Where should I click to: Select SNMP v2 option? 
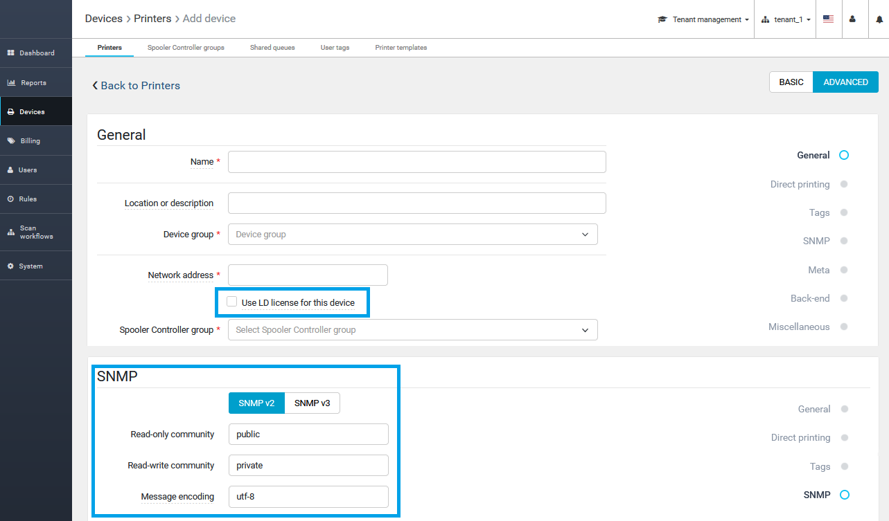[x=256, y=403]
